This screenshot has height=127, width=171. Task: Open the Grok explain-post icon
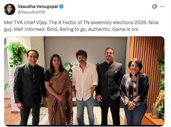click(155, 7)
